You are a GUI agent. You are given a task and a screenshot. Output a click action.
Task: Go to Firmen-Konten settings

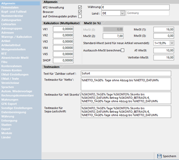(12, 70)
